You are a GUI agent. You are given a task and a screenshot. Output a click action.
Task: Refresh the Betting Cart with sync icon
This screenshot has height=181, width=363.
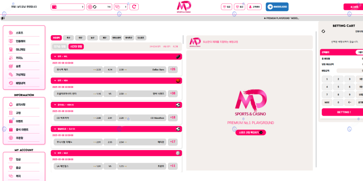click(x=323, y=31)
